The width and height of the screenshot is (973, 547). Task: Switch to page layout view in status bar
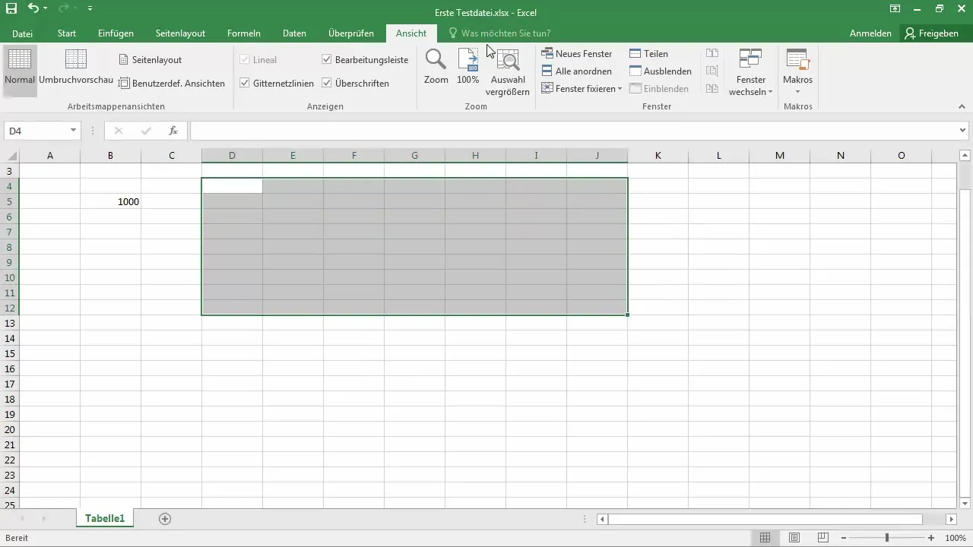(x=794, y=538)
